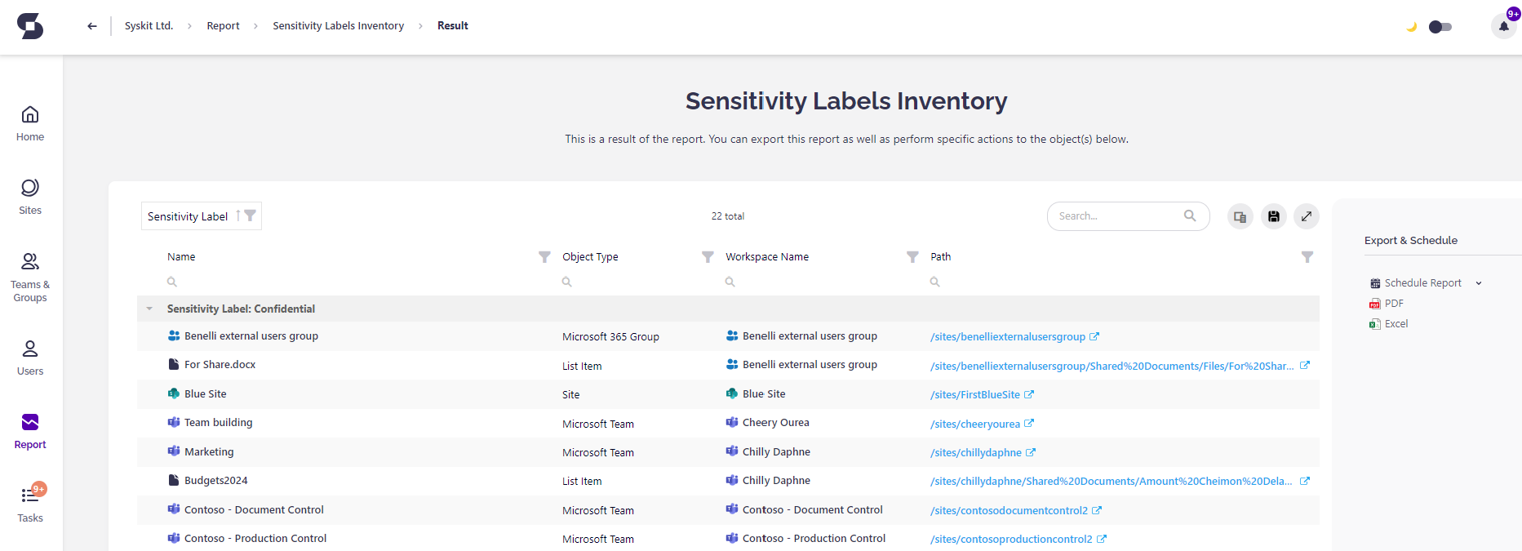Click the Syskit Ltd. breadcrumb
This screenshot has width=1522, height=551.
point(149,26)
